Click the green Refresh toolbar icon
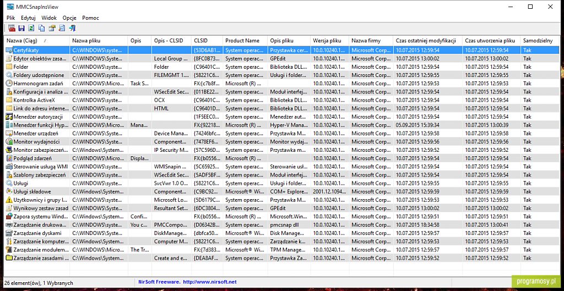The height and width of the screenshot is (291, 564). pos(31,29)
